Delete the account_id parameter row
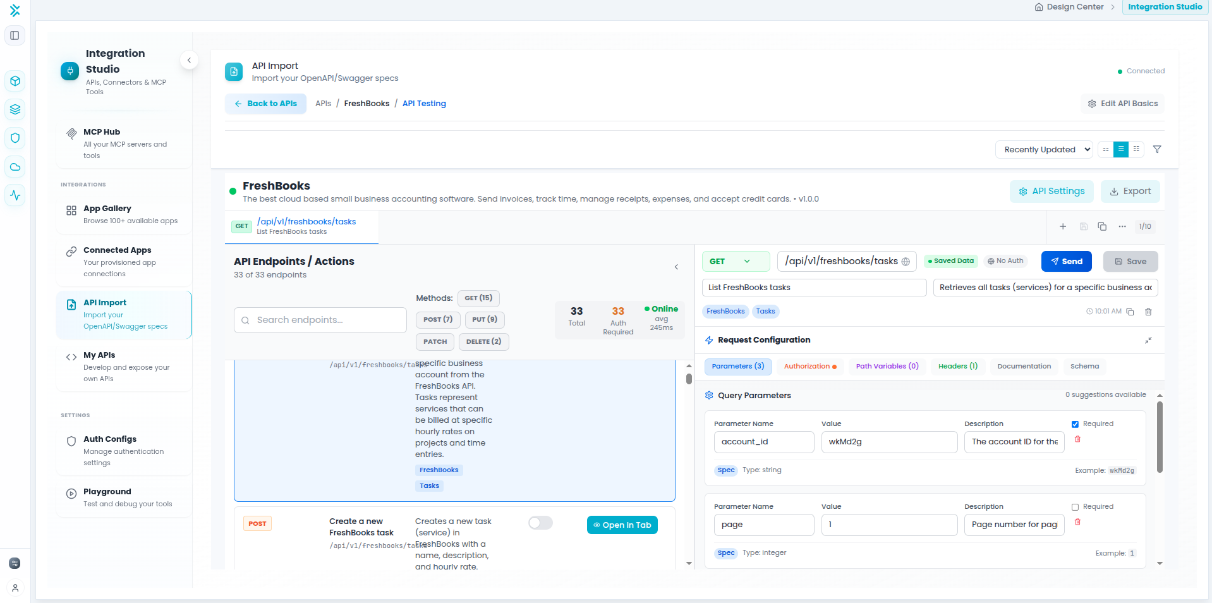The width and height of the screenshot is (1212, 603). [x=1077, y=439]
